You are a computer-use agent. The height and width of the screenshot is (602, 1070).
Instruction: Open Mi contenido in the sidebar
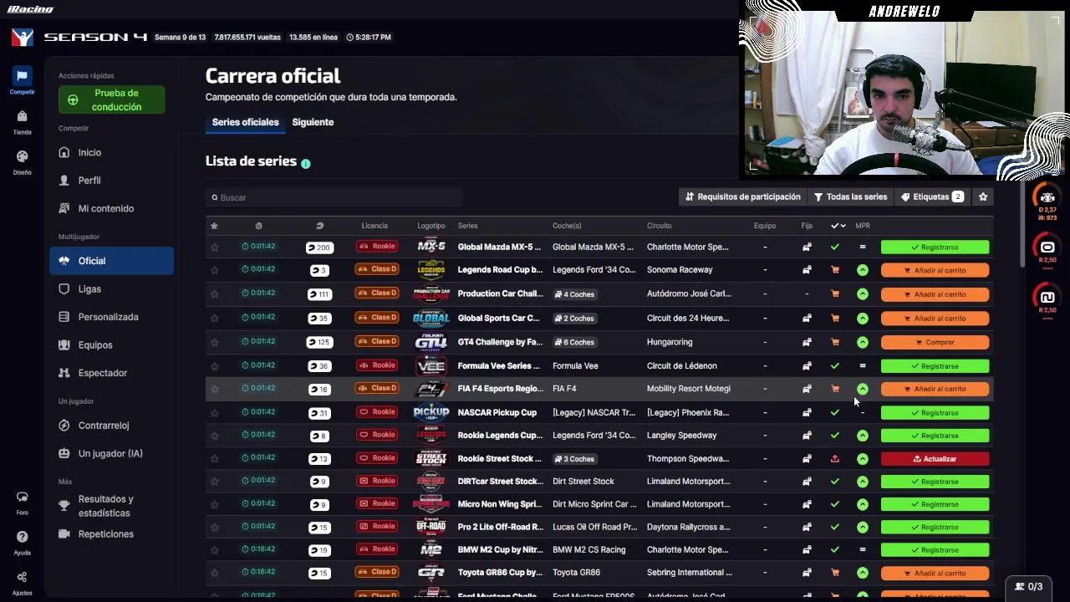click(111, 209)
